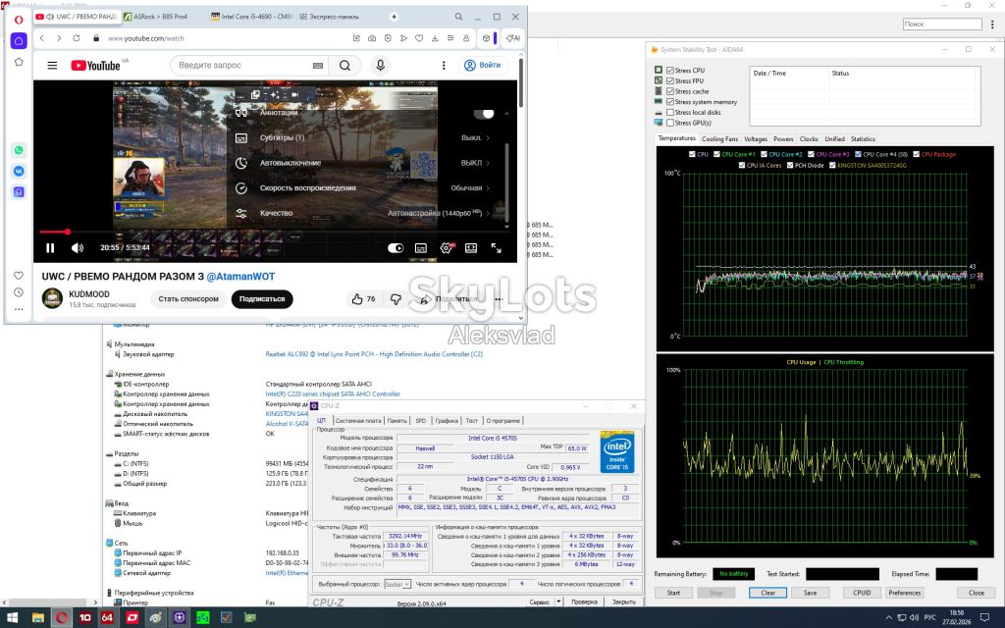The image size is (1005, 628).
Task: Open the Voltages tab
Action: (x=756, y=139)
